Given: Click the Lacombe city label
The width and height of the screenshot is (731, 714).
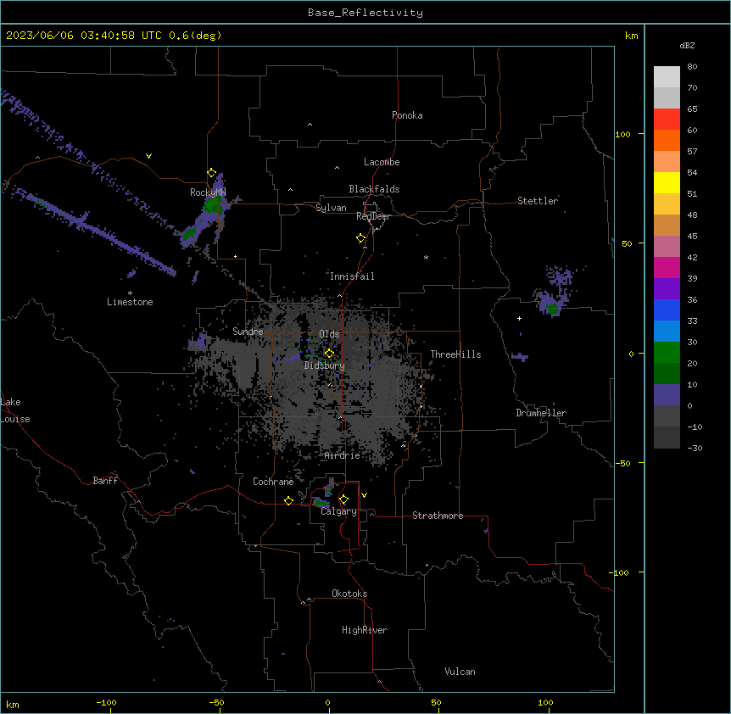Looking at the screenshot, I should point(382,162).
